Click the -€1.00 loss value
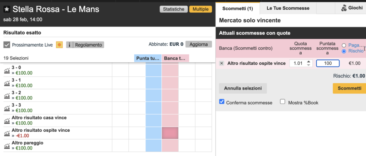Screen dimensions: 366x156 [x=23, y=136]
